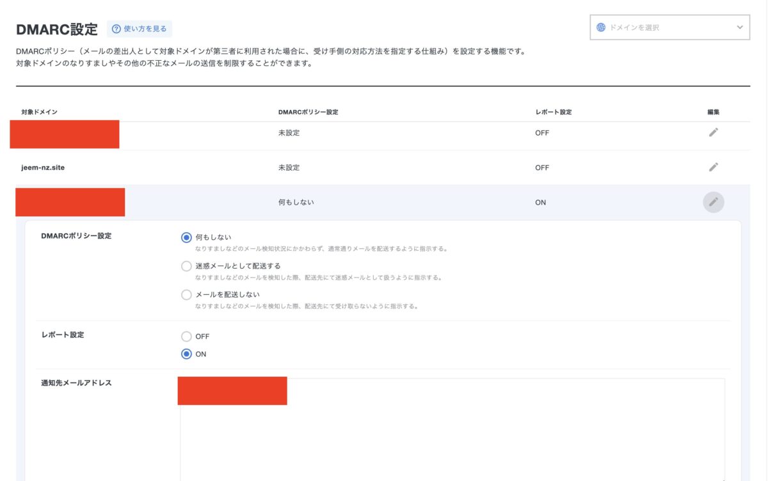Focus the 通知先メールアドレス text area
The image size is (768, 481).
pyautogui.click(x=452, y=441)
